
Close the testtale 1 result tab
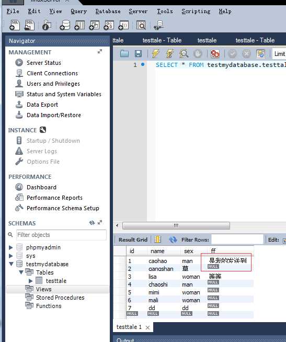(147, 327)
